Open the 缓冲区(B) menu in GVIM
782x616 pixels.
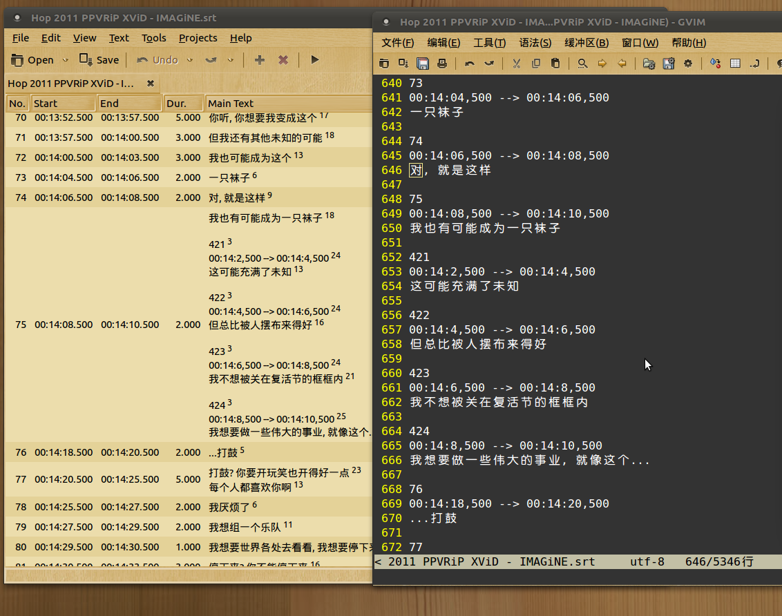[586, 43]
